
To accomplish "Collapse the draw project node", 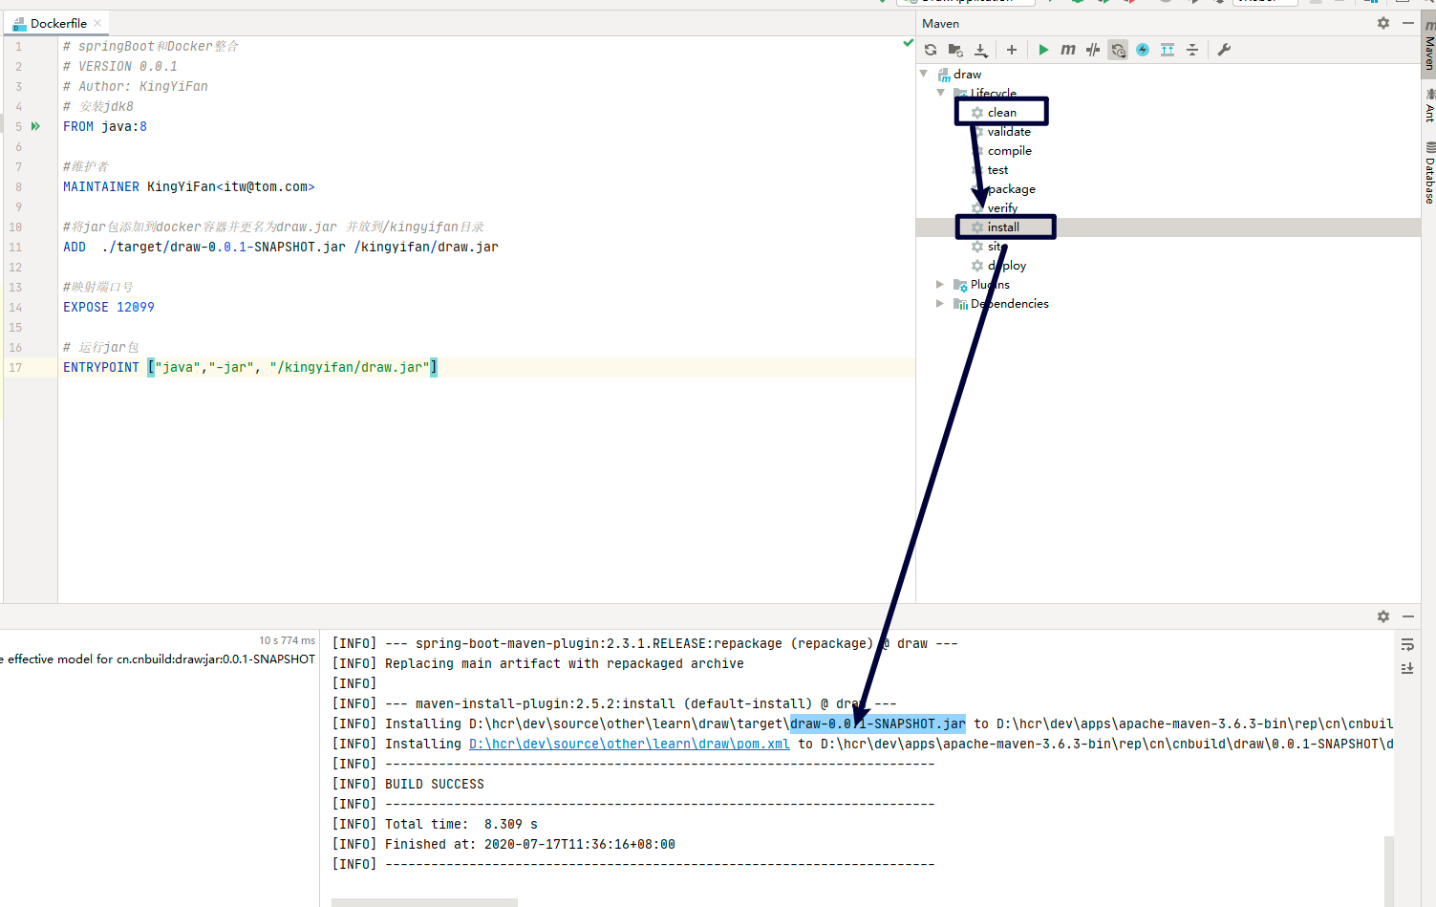I will [924, 74].
